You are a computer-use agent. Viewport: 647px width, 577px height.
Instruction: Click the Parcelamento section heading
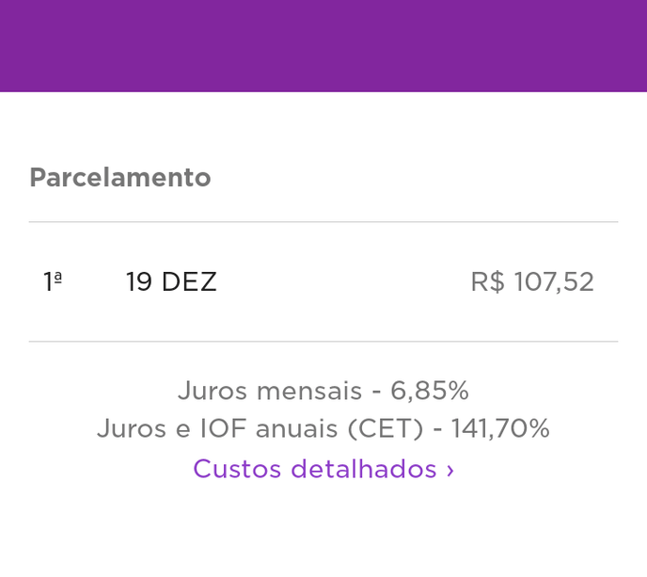coord(120,177)
